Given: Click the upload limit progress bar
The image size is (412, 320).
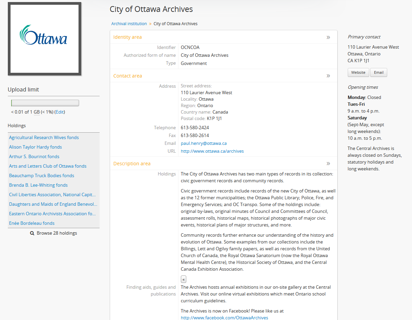Looking at the screenshot, I should tap(45, 103).
